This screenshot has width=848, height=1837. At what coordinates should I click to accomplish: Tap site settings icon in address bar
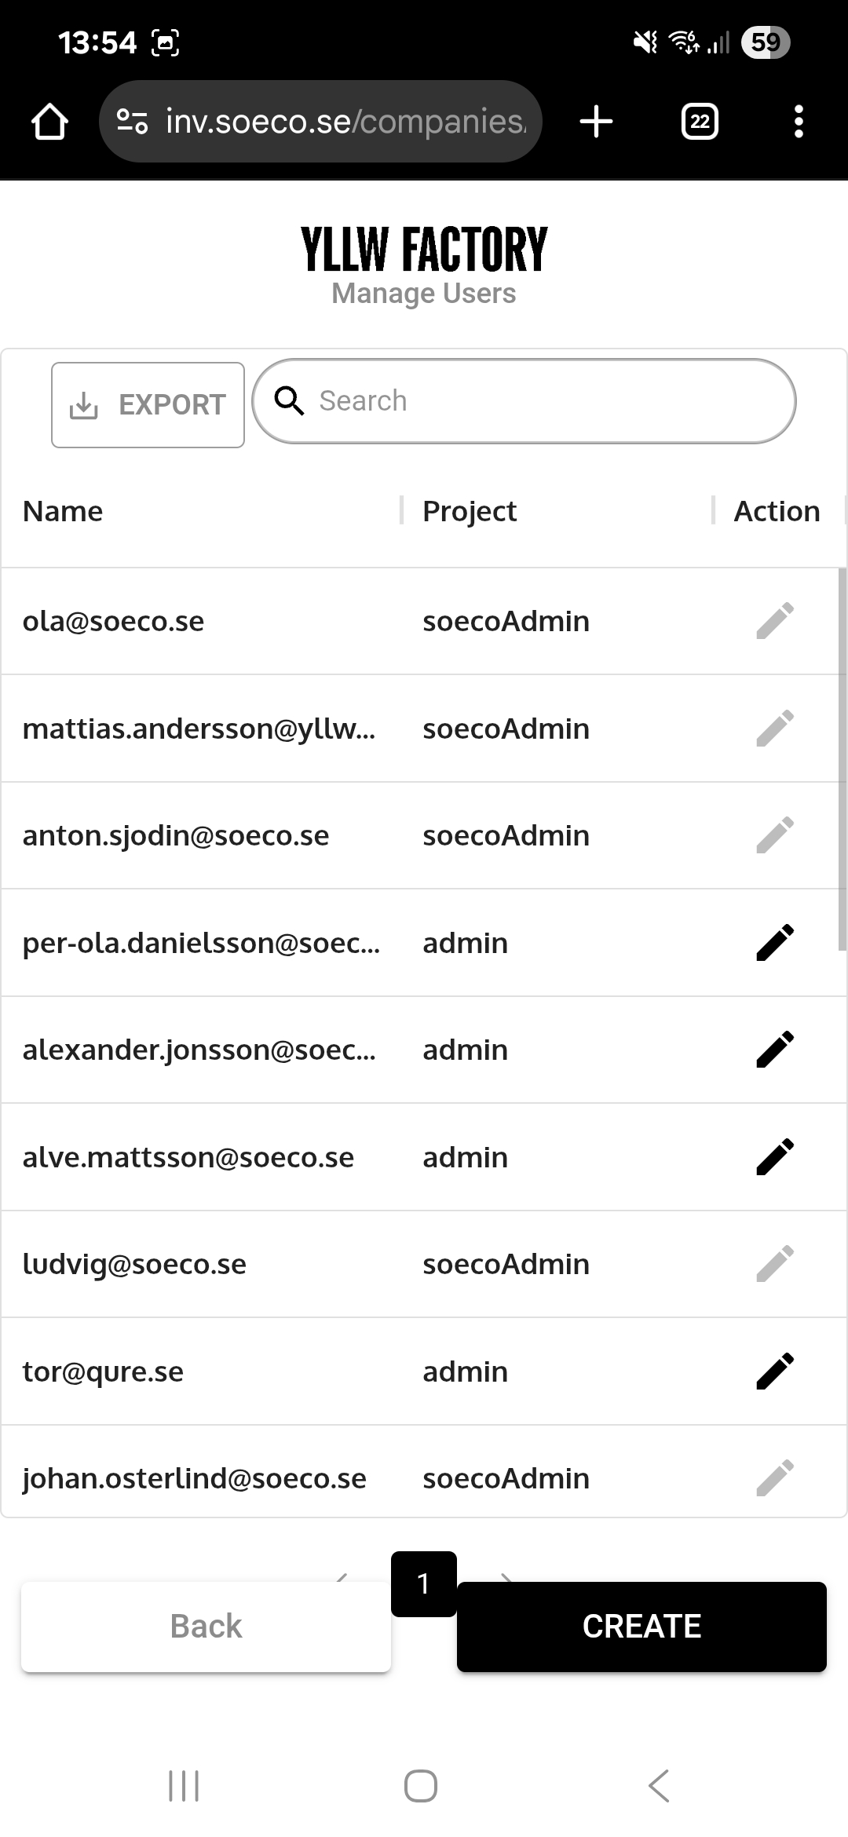point(132,122)
